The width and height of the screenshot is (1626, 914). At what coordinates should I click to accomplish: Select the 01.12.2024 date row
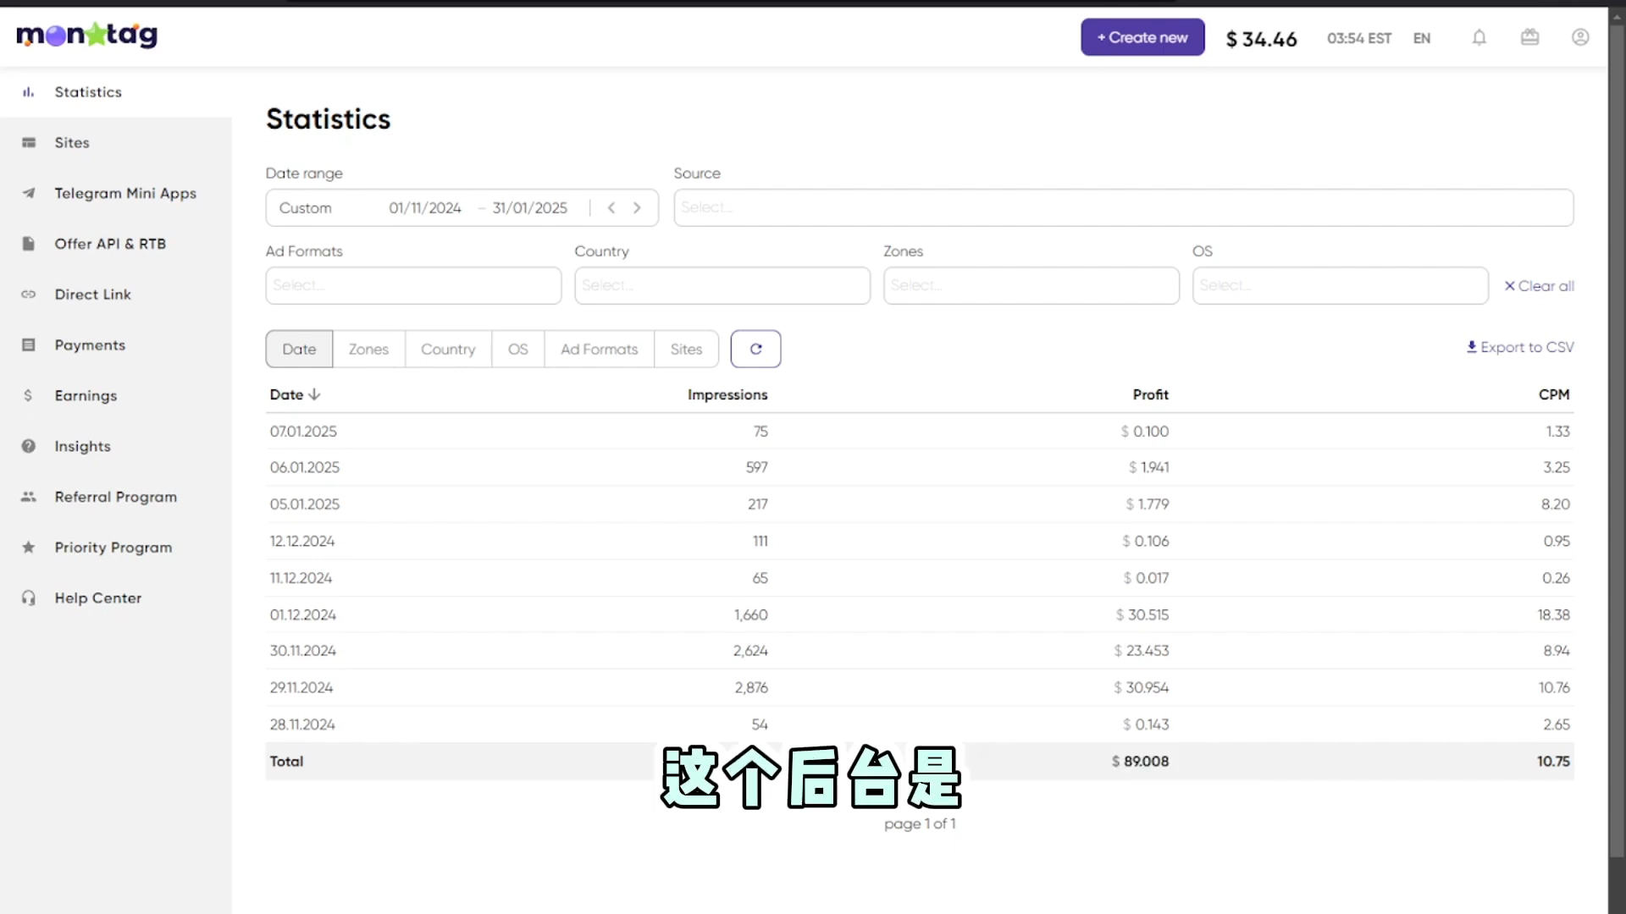tap(920, 614)
